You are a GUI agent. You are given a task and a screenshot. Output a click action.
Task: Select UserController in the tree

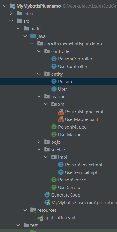point(73,67)
